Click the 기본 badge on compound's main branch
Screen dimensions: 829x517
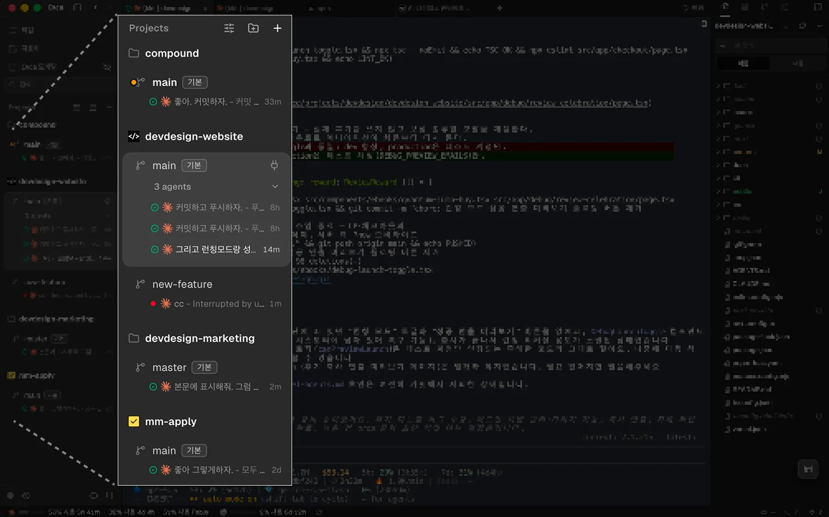coord(195,82)
